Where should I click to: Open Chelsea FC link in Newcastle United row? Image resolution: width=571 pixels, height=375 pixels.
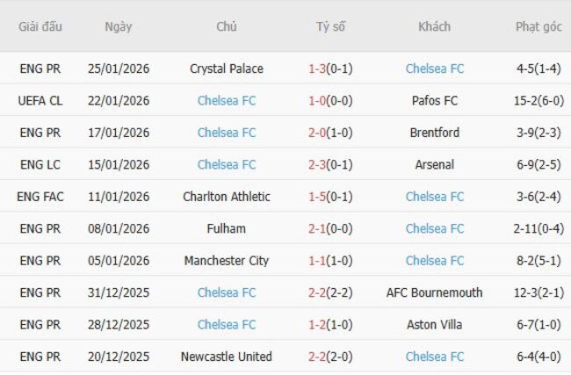[434, 357]
